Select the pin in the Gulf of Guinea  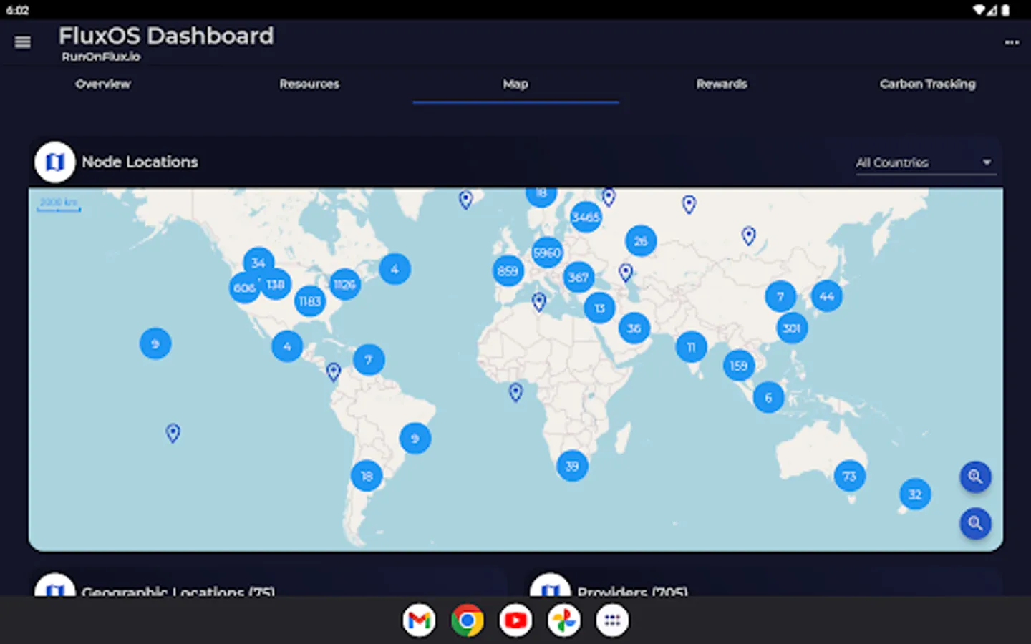click(x=515, y=392)
